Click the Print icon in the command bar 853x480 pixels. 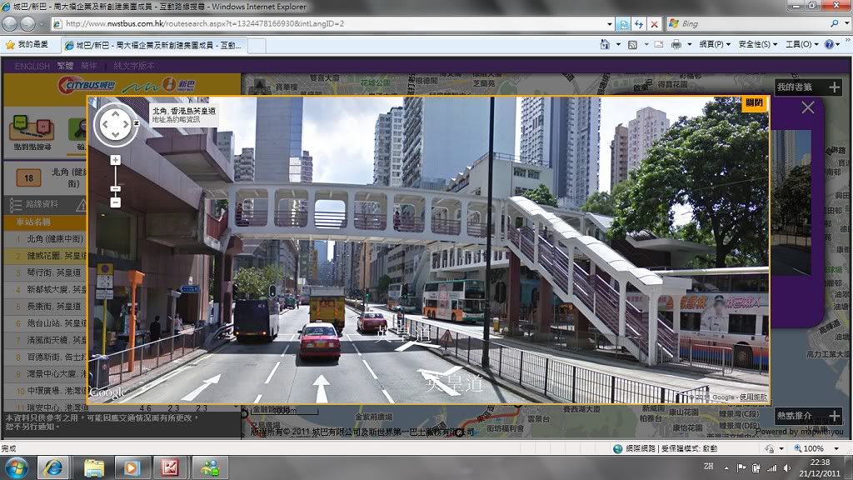pos(676,45)
